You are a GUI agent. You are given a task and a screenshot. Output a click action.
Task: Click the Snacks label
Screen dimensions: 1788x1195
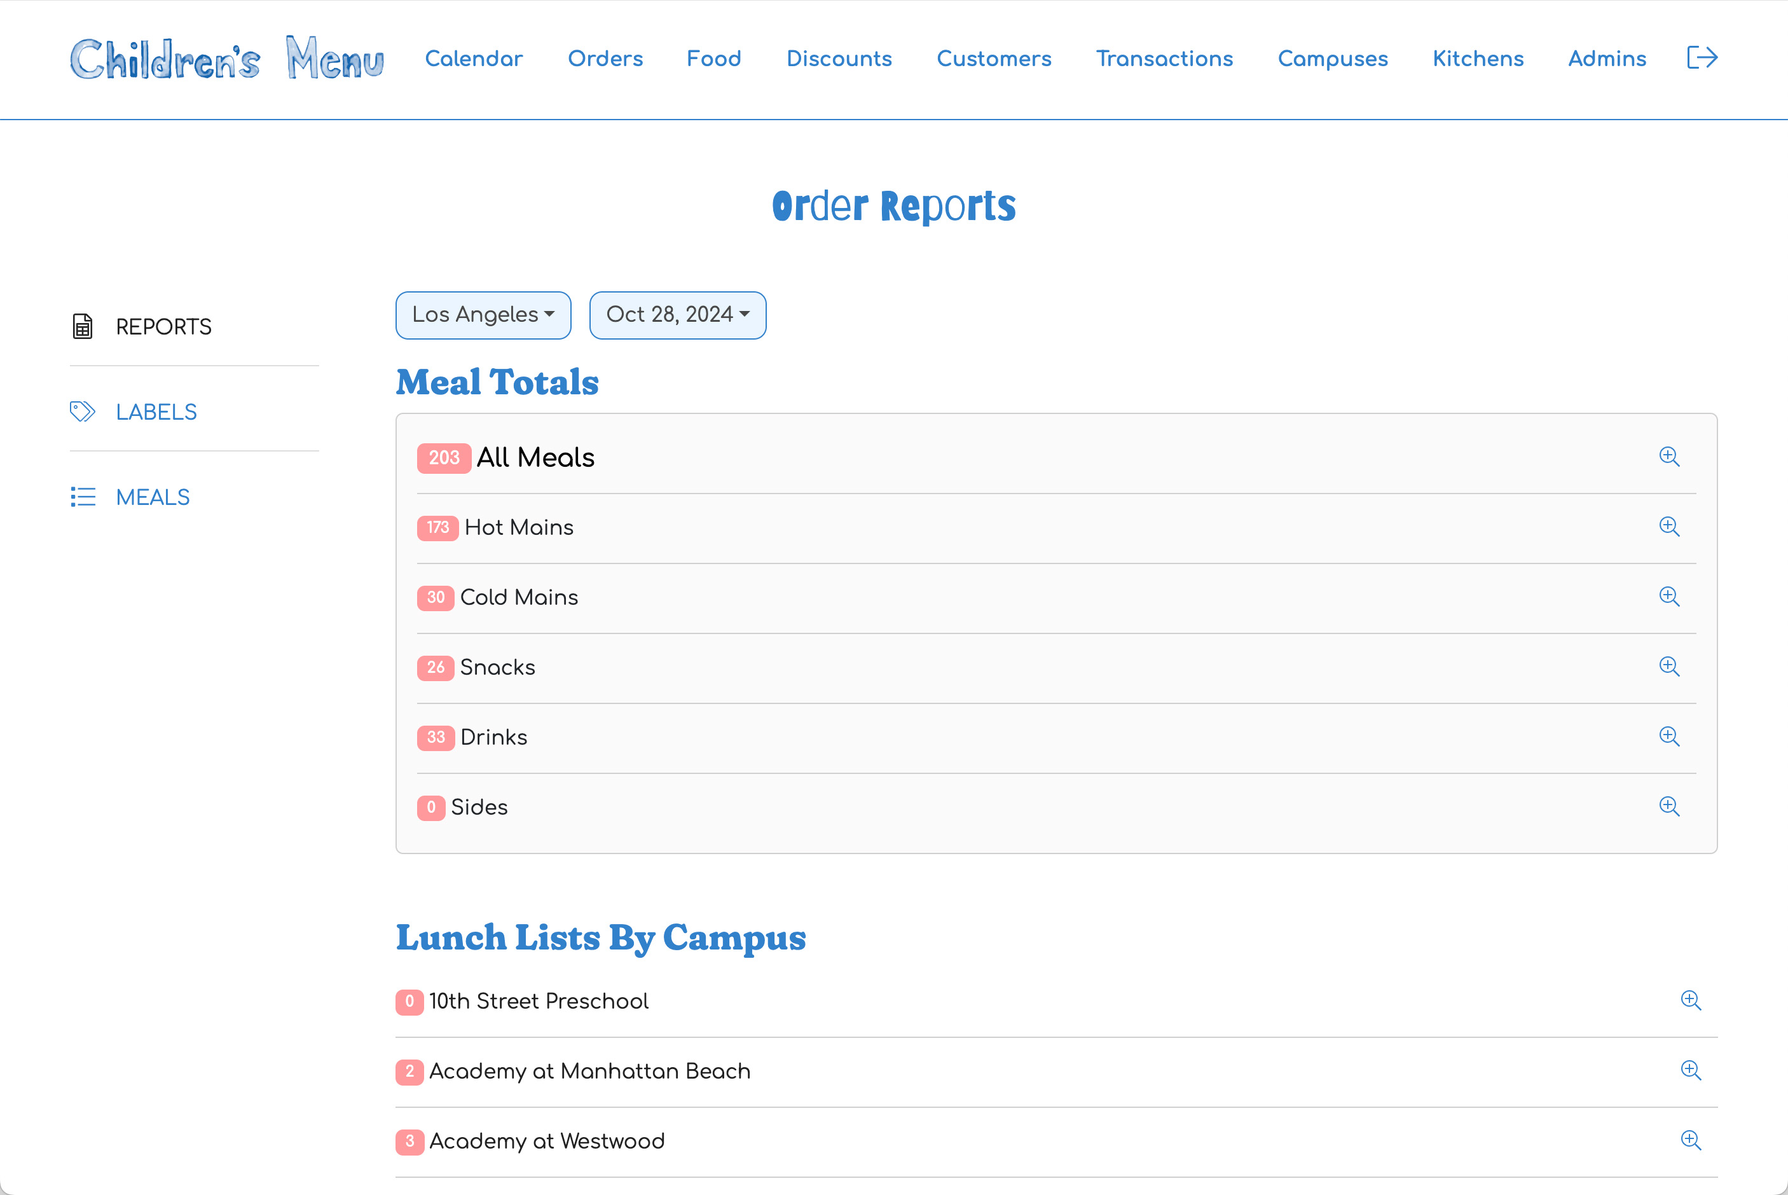pos(497,668)
